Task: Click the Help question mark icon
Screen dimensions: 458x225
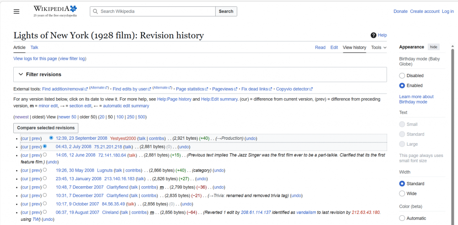Action: tap(373, 35)
